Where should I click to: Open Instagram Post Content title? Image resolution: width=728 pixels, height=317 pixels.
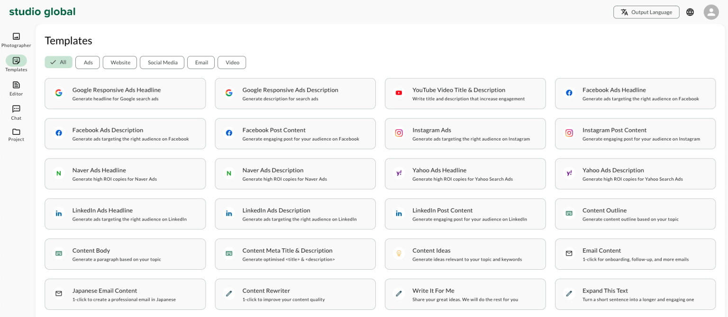click(x=615, y=130)
